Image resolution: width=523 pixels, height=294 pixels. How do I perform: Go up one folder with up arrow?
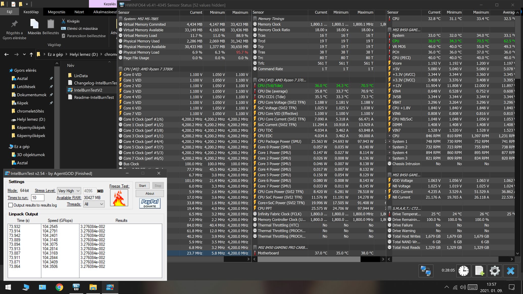pyautogui.click(x=31, y=54)
